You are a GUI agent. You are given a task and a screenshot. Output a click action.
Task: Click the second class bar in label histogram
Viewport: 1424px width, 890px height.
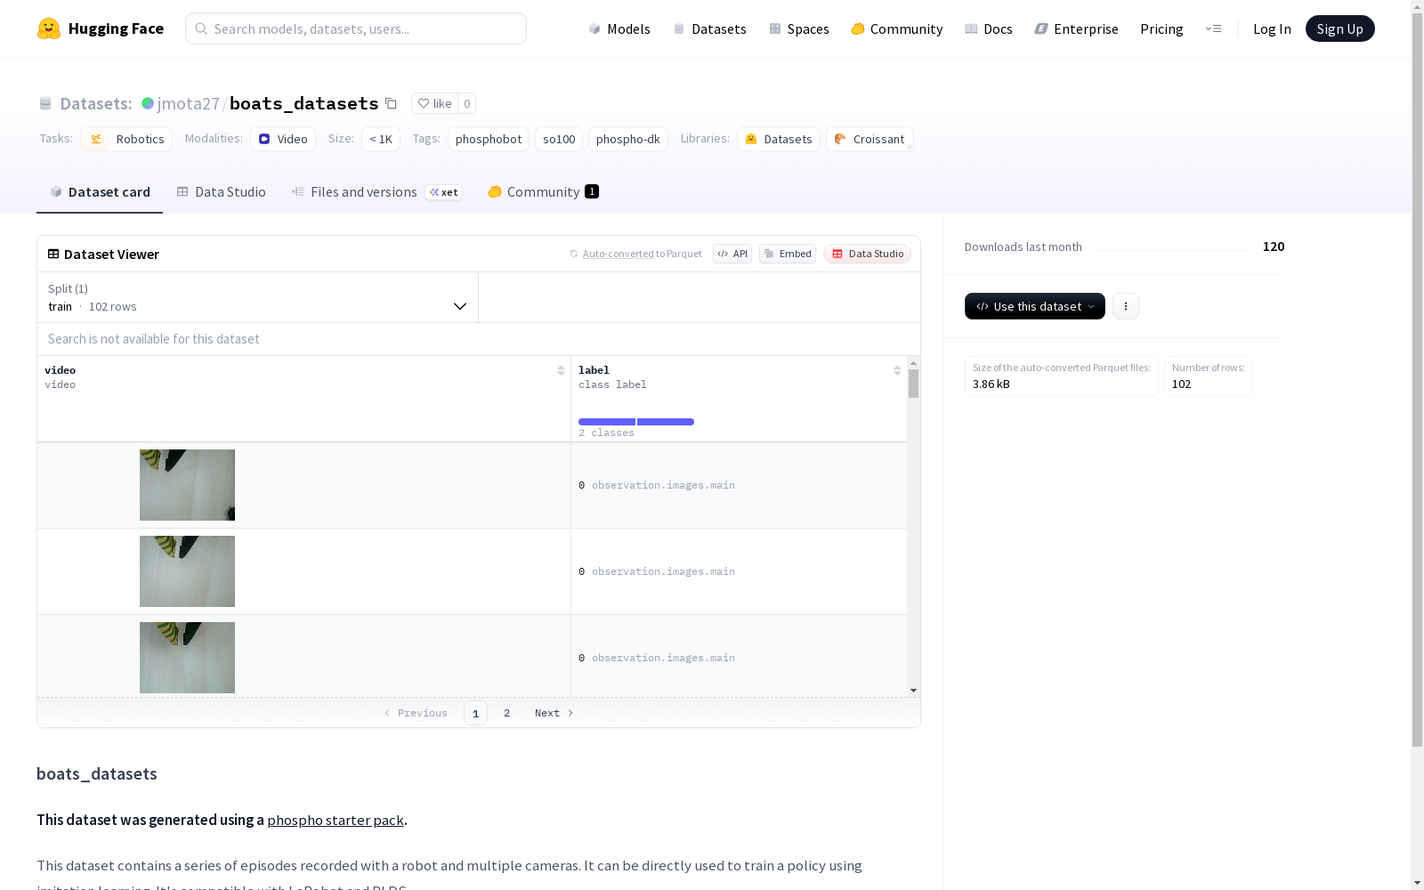[666, 422]
